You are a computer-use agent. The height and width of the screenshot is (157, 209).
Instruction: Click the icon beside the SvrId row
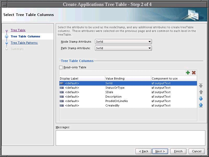[x=61, y=83]
